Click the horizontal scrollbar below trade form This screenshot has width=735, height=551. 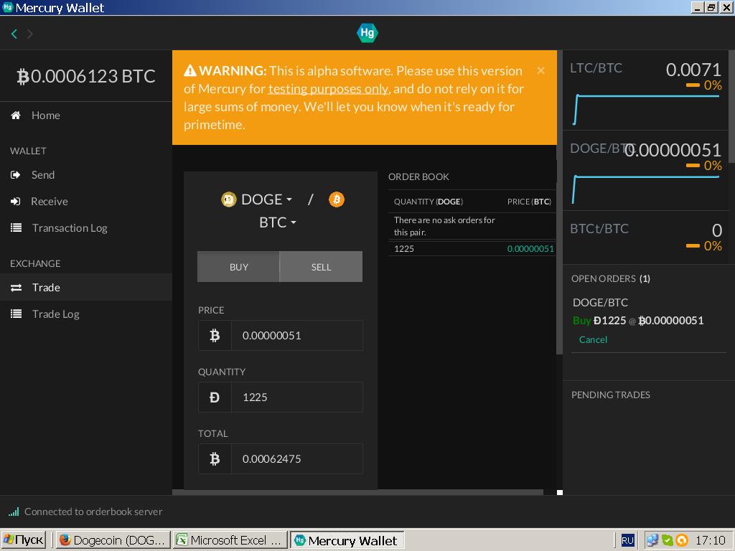[357, 492]
